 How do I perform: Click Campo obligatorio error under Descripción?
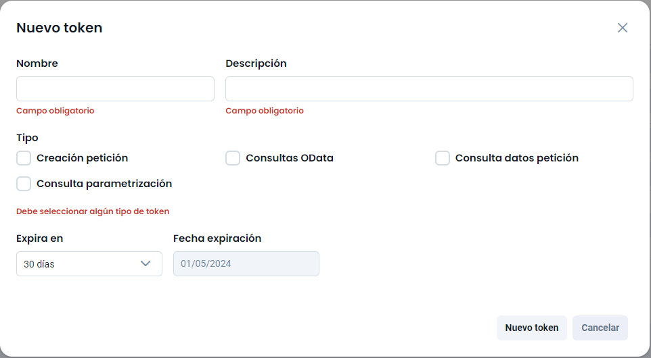(x=265, y=111)
